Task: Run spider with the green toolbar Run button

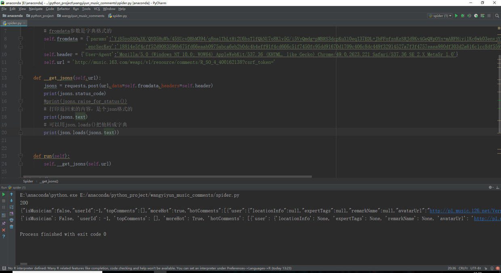Action: click(x=456, y=16)
